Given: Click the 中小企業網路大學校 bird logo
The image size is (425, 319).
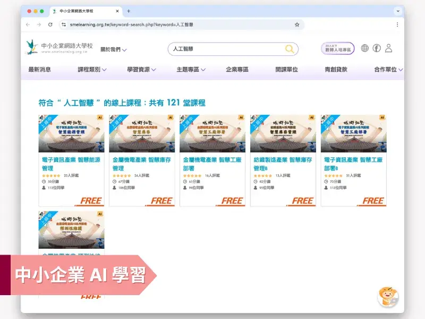Looking at the screenshot, I should pyautogui.click(x=32, y=47).
